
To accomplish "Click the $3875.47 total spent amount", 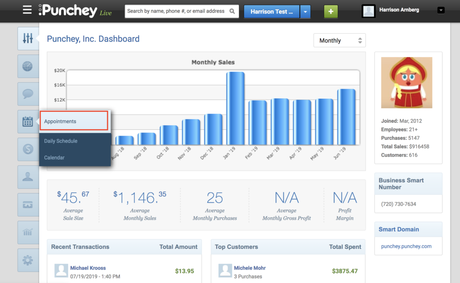I will (x=345, y=271).
